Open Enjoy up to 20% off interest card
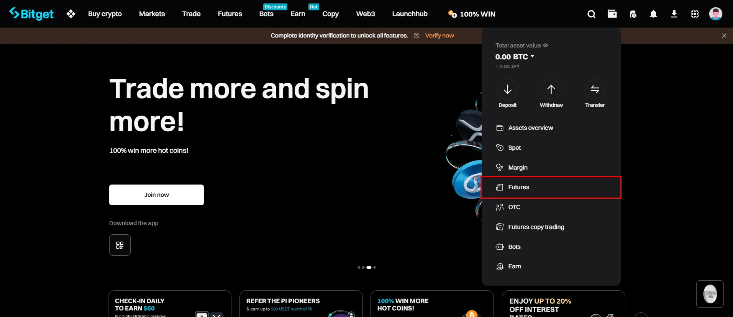This screenshot has height=317, width=733. (563, 304)
